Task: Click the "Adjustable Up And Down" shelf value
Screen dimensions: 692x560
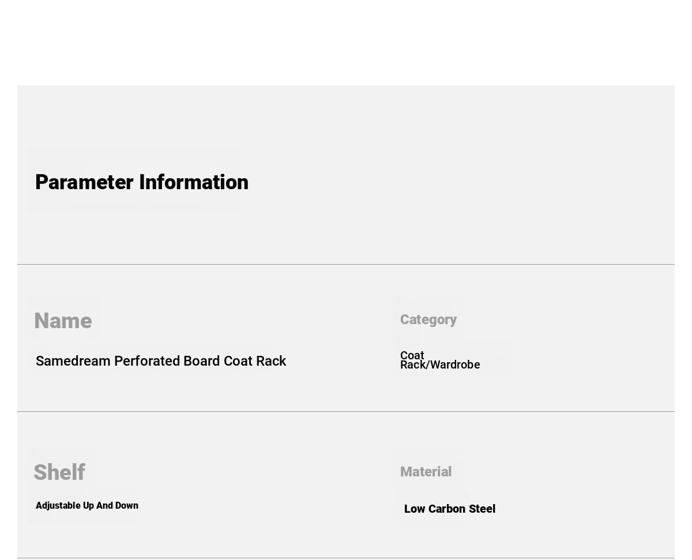Action: tap(87, 506)
